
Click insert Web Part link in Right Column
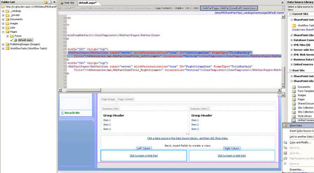[231, 156]
